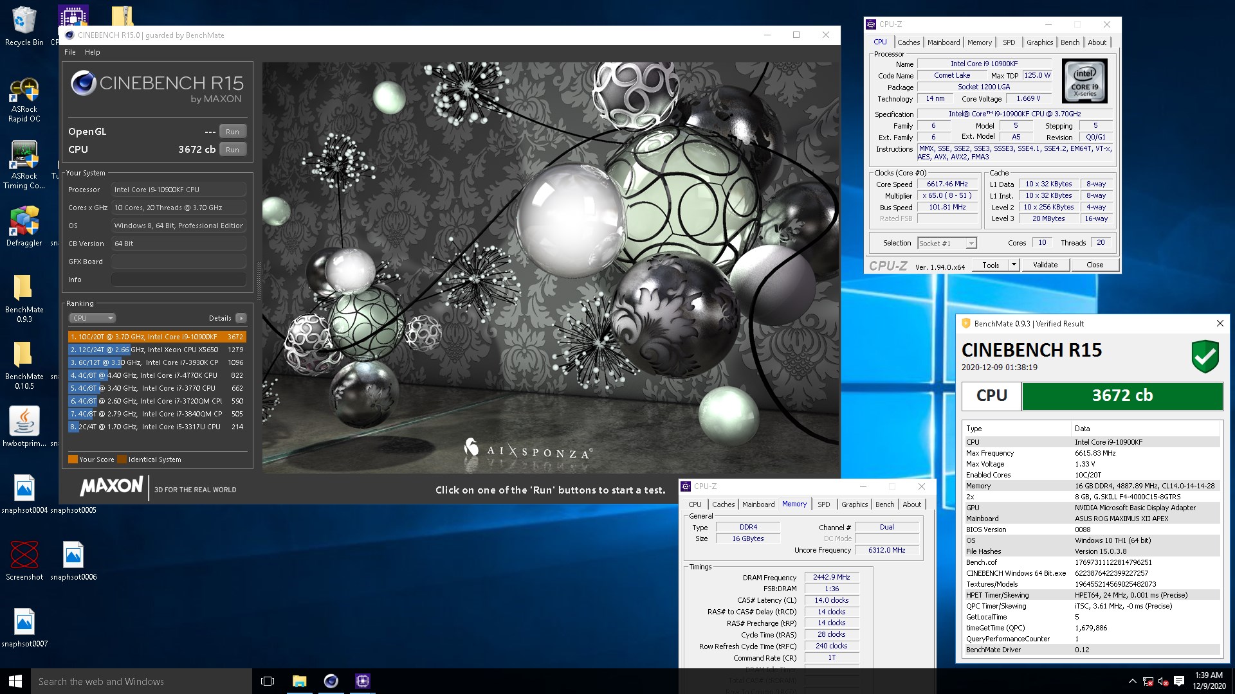Screen dimensions: 1235x694
Task: Run the OpenGL benchmark
Action: pos(232,131)
